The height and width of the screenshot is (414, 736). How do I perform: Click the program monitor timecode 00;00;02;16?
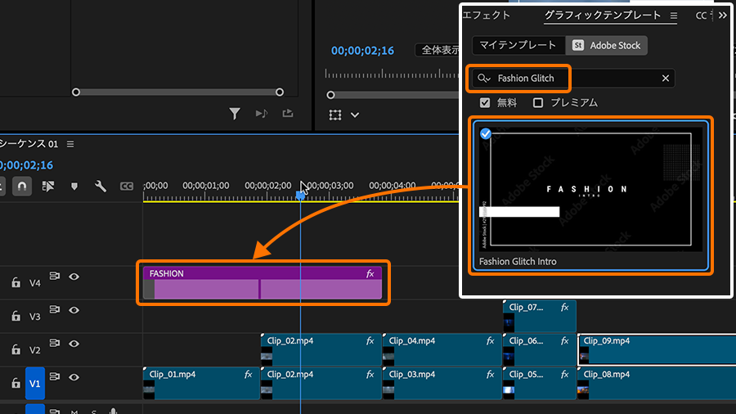click(362, 51)
